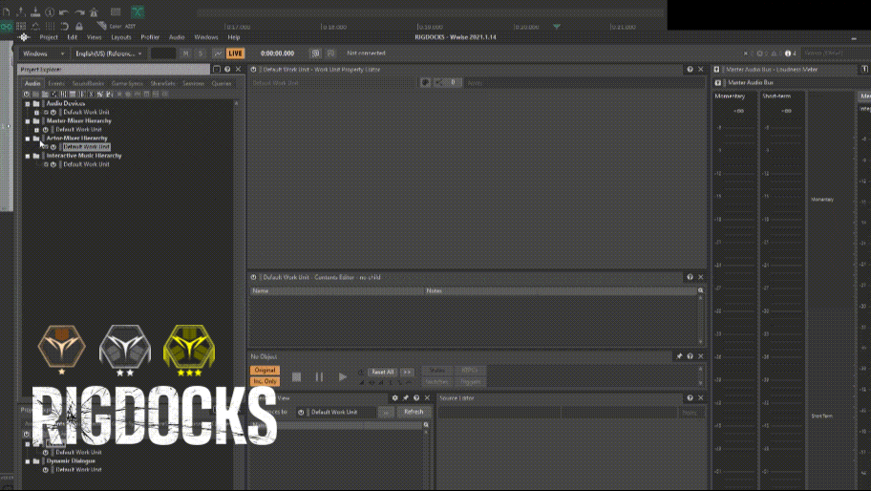Click the capture graph icon beside LIVE

click(219, 53)
